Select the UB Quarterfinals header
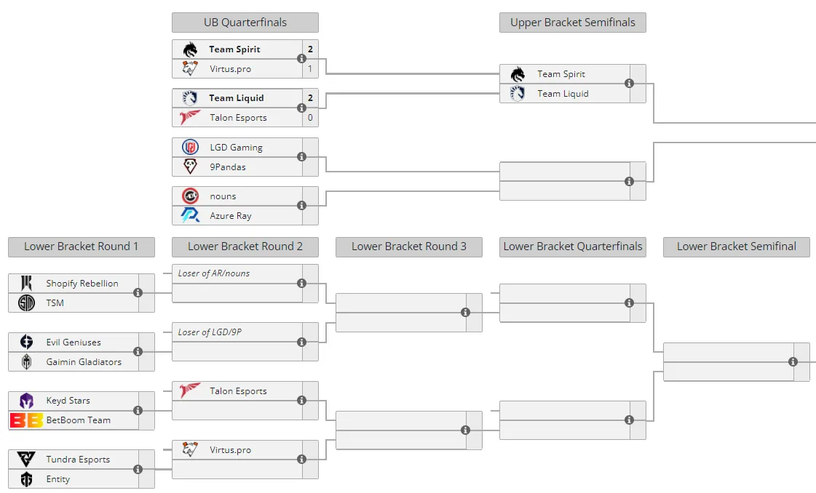Image resolution: width=816 pixels, height=493 pixels. point(245,23)
